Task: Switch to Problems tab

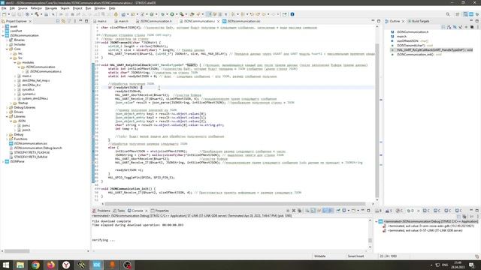Action: point(101,211)
